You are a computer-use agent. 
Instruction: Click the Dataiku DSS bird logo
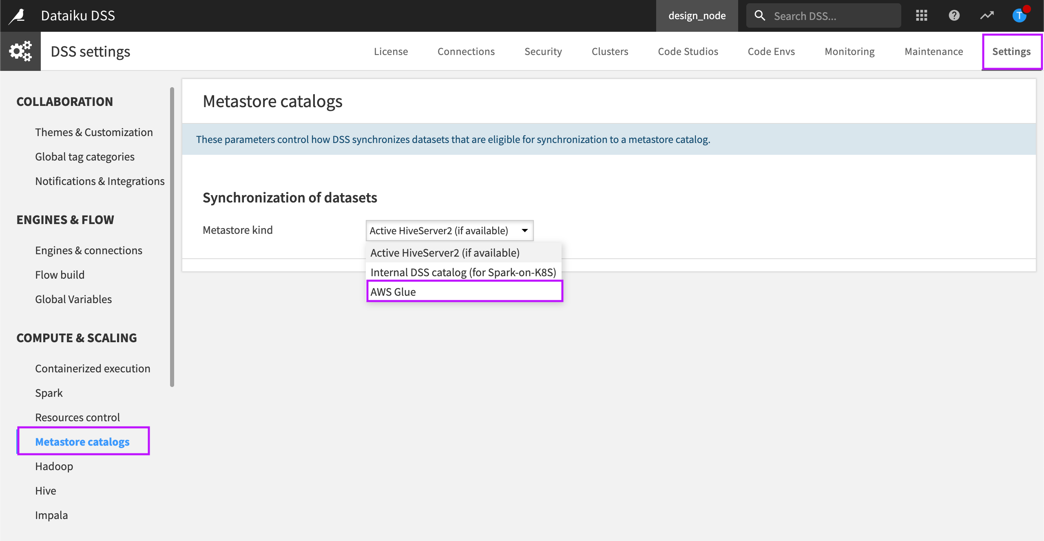click(16, 15)
